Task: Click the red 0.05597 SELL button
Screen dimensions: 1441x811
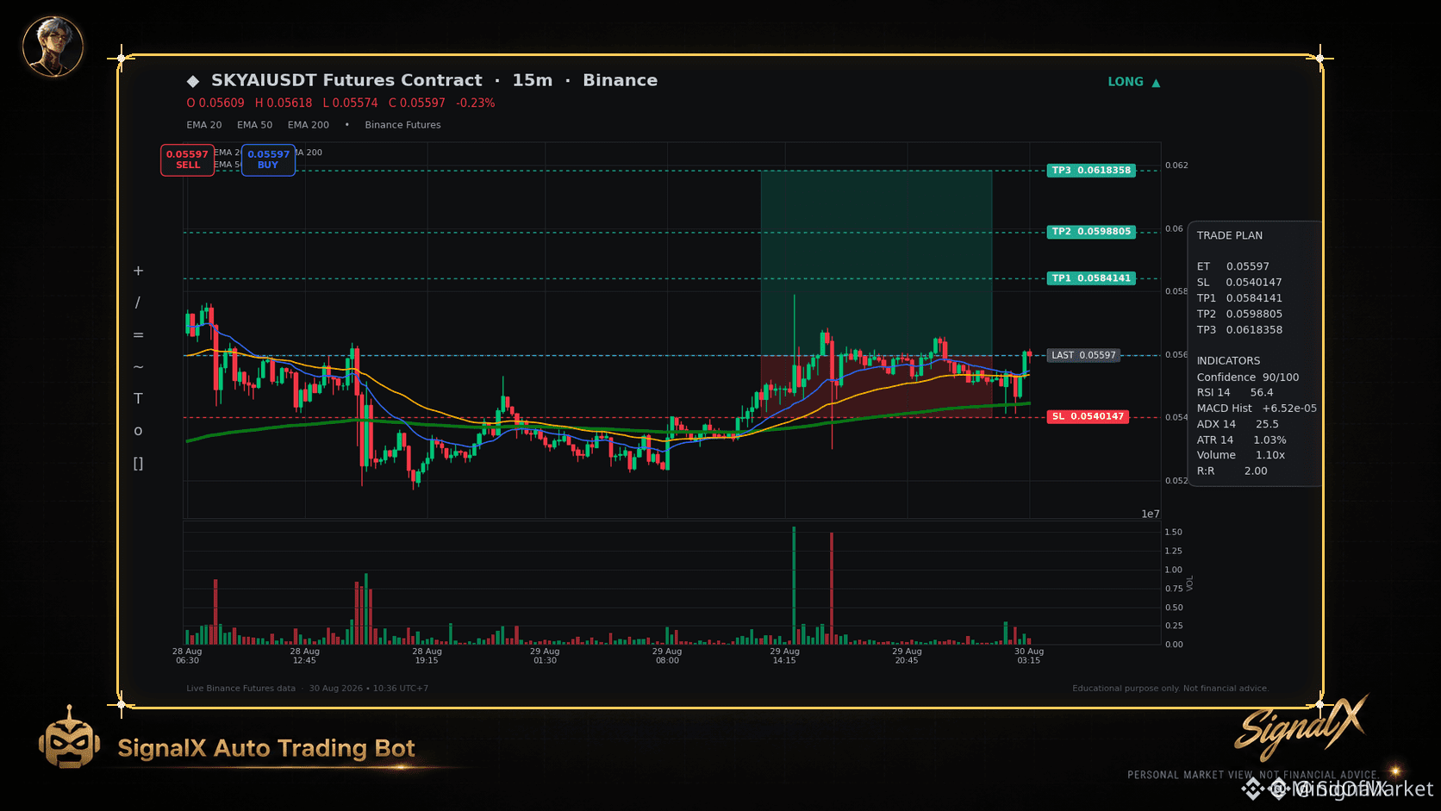Action: click(x=187, y=159)
